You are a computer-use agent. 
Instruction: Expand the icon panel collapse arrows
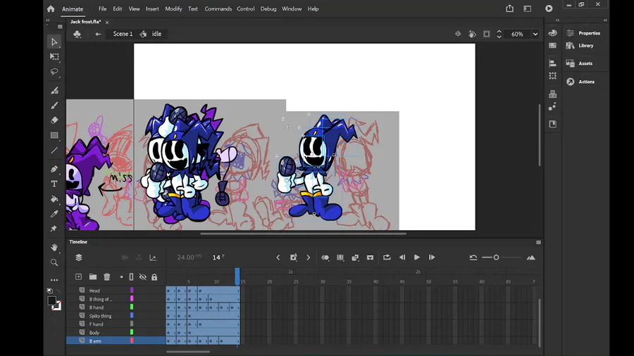click(x=558, y=20)
